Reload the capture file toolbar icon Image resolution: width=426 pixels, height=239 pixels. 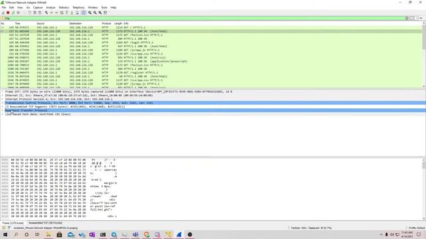(40, 13)
